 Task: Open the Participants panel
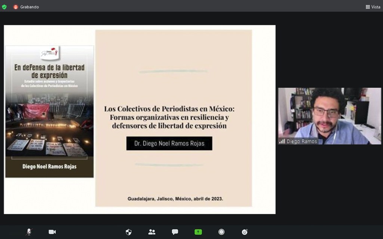[x=152, y=232]
